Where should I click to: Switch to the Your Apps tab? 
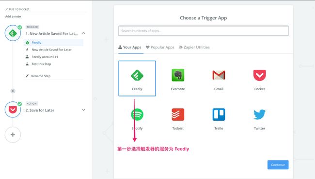tap(130, 47)
